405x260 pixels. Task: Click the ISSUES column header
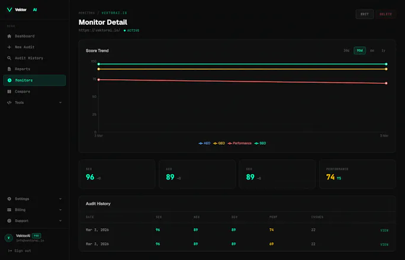[x=317, y=217]
